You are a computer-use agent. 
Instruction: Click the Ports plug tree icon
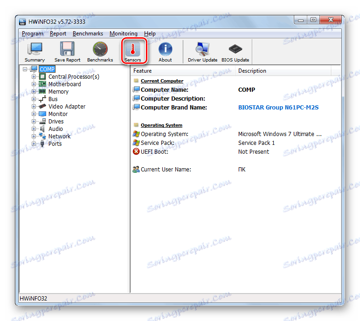pyautogui.click(x=42, y=143)
